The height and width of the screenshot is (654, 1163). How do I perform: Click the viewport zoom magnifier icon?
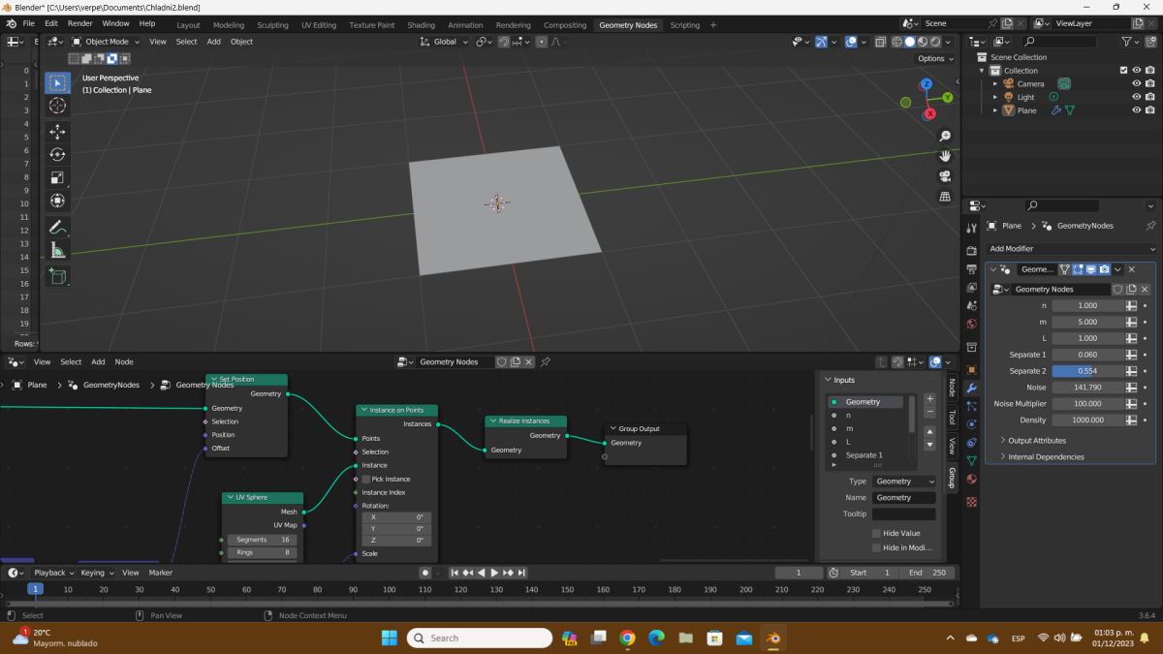tap(945, 136)
